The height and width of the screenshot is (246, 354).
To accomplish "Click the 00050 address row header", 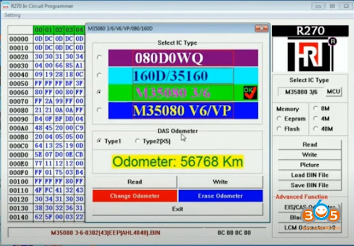I will tap(20, 83).
